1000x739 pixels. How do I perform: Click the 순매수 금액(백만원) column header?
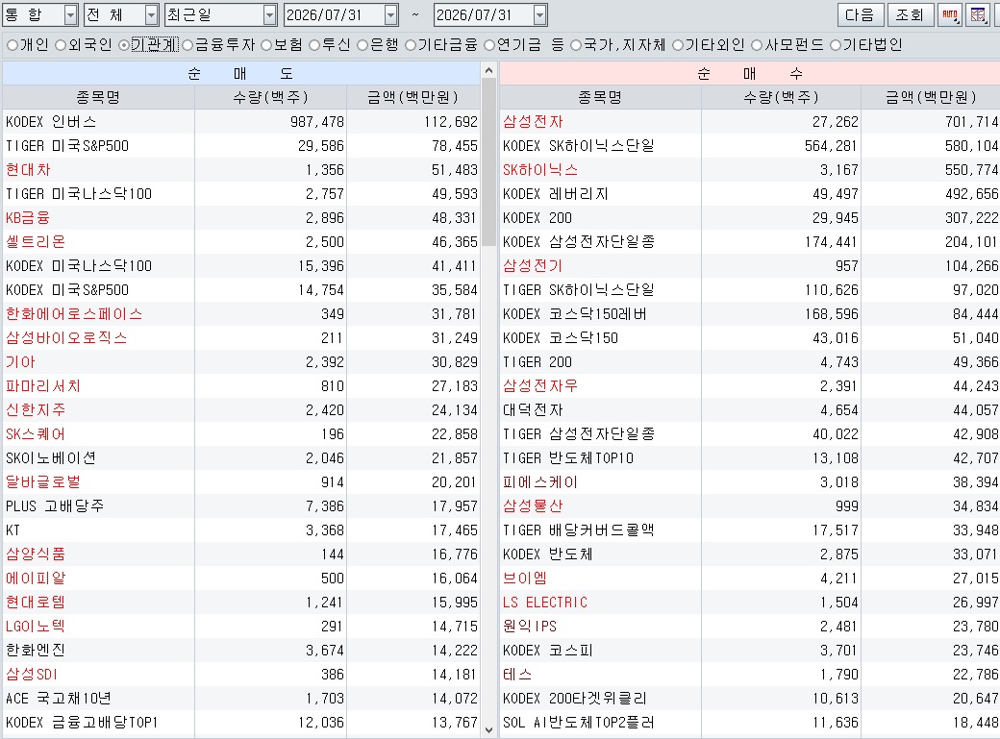[931, 98]
